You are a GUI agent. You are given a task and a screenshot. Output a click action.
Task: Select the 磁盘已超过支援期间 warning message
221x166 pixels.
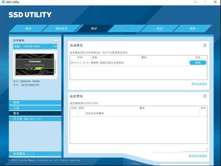coord(112,63)
